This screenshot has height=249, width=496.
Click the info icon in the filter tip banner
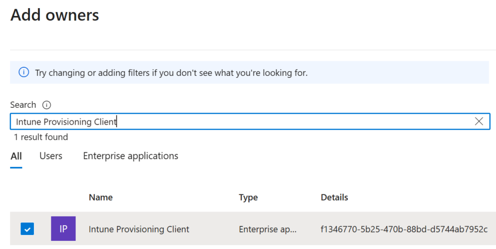coord(23,73)
